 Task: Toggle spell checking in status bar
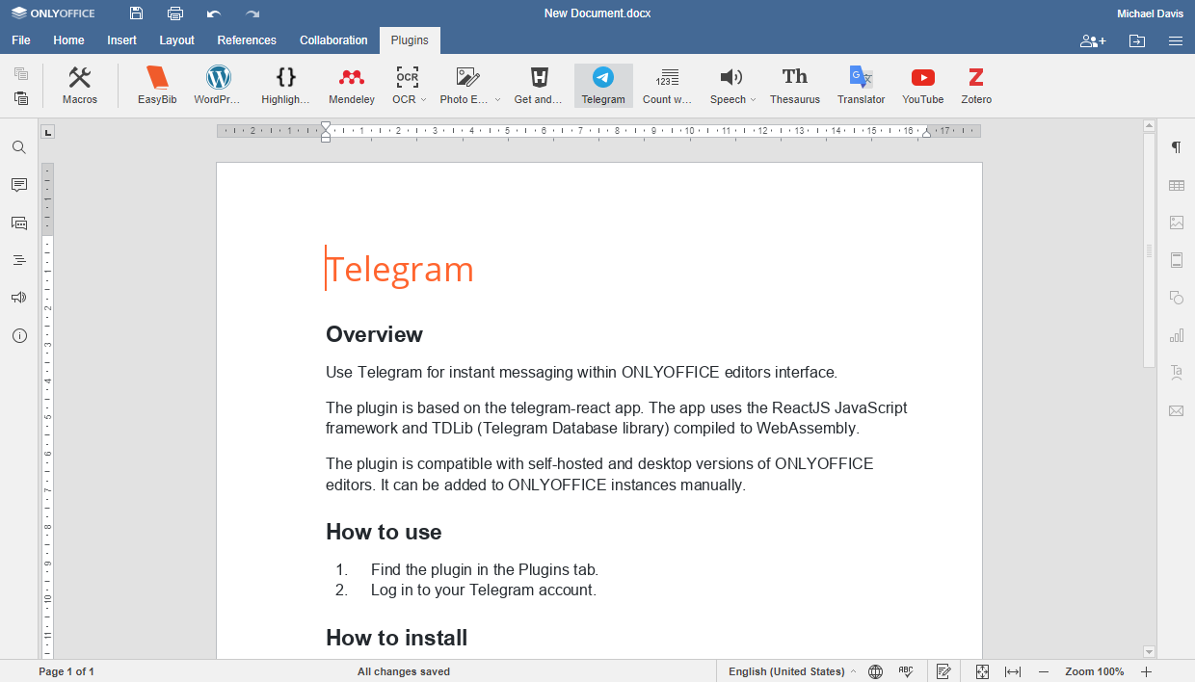point(906,671)
